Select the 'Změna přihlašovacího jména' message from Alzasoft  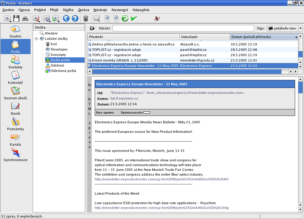click(193, 44)
